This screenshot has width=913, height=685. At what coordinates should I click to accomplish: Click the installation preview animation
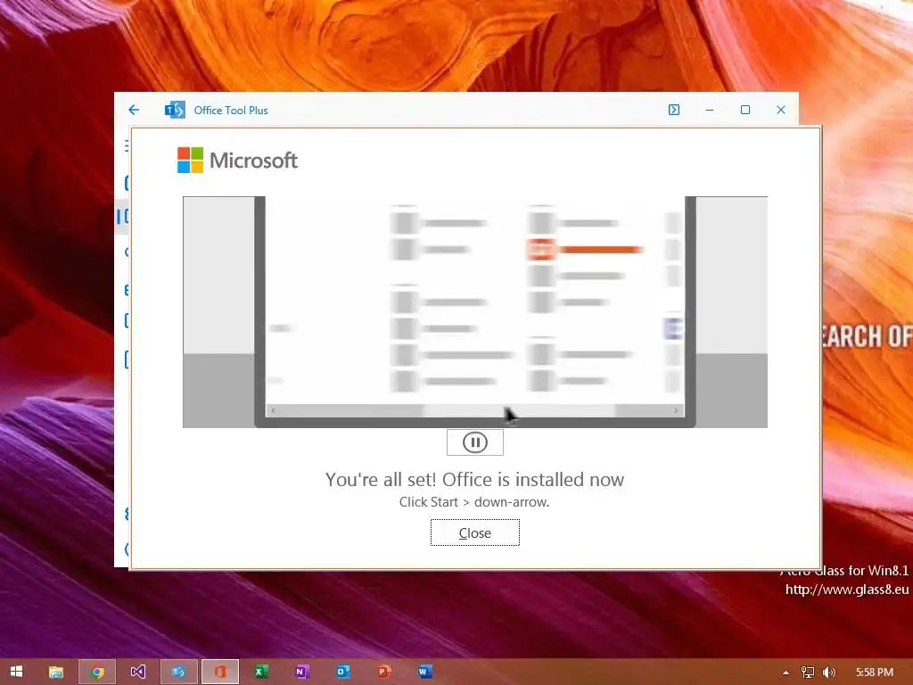coord(474,311)
